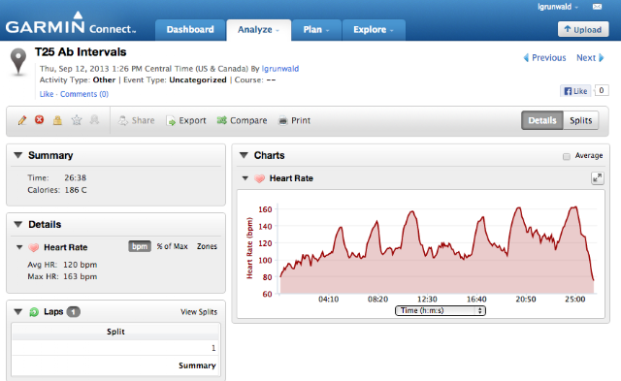Open the Plan tab menu
The height and width of the screenshot is (381, 621).
[x=316, y=30]
